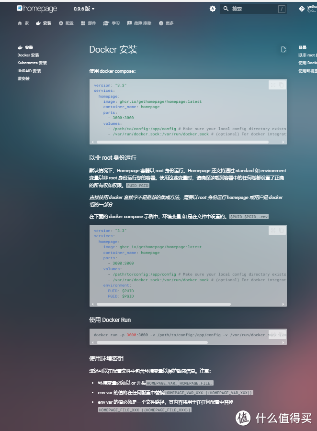Click the Docker 安装 page heading
The width and height of the screenshot is (317, 431).
113,49
